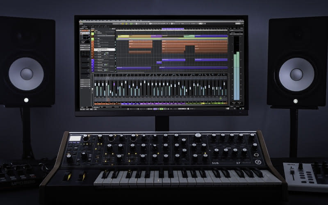Open the Apple menu on the monitor
This screenshot has height=205, width=328.
81,20
